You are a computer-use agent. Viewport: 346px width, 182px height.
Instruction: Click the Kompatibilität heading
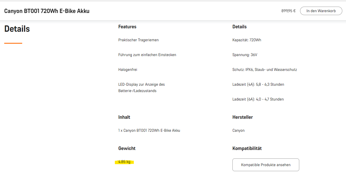coord(247,148)
